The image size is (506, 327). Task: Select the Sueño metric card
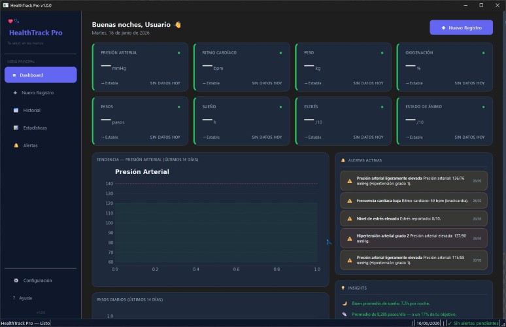[x=242, y=121]
